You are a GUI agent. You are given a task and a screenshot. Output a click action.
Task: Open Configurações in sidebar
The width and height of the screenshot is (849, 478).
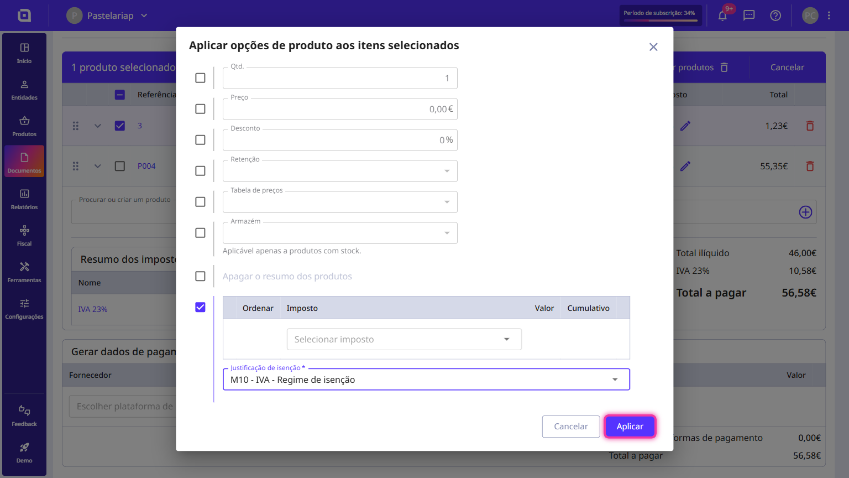(x=24, y=309)
